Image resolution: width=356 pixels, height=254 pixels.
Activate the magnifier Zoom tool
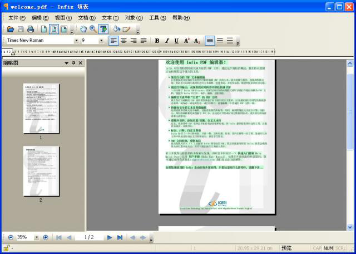[93, 29]
